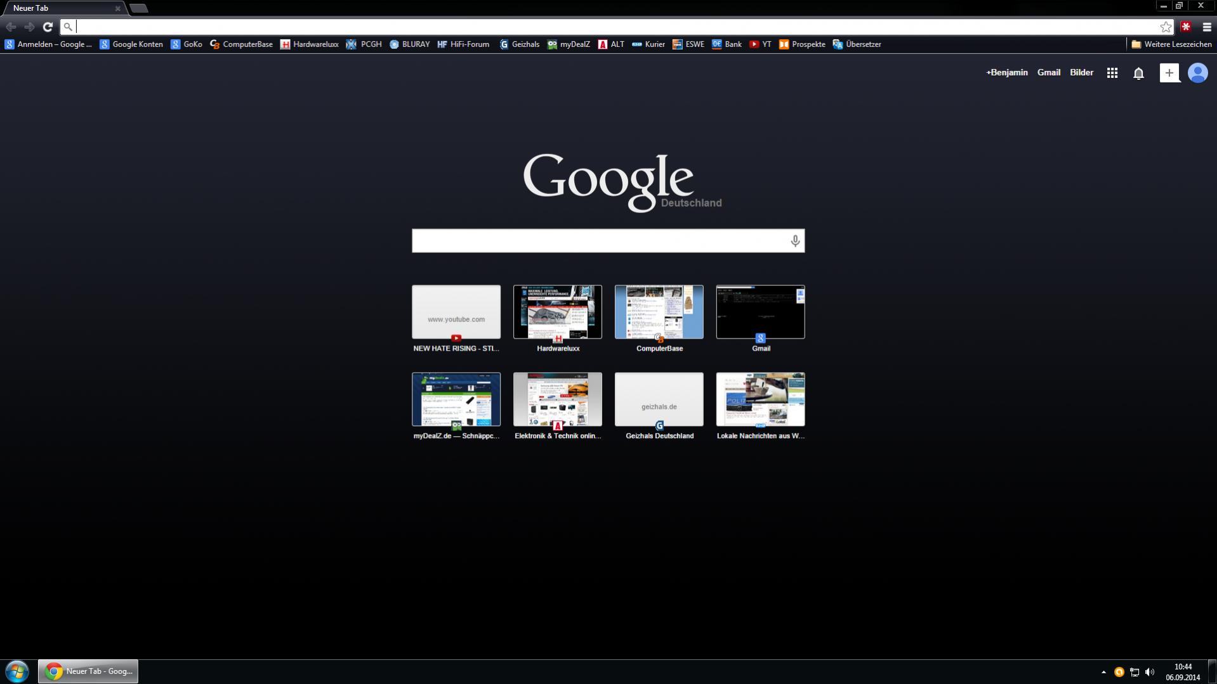Click the +Benjamin profile link

(x=1006, y=73)
